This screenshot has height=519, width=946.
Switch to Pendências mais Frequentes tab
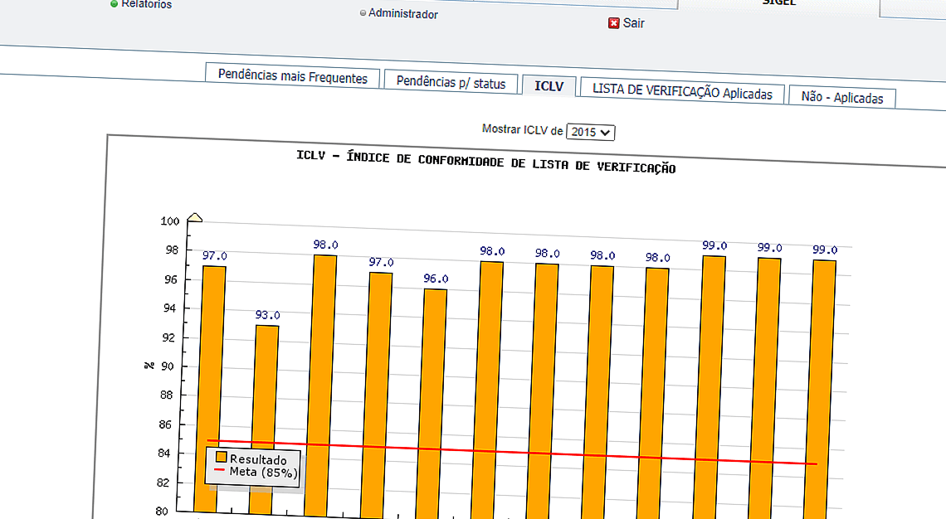coord(292,78)
